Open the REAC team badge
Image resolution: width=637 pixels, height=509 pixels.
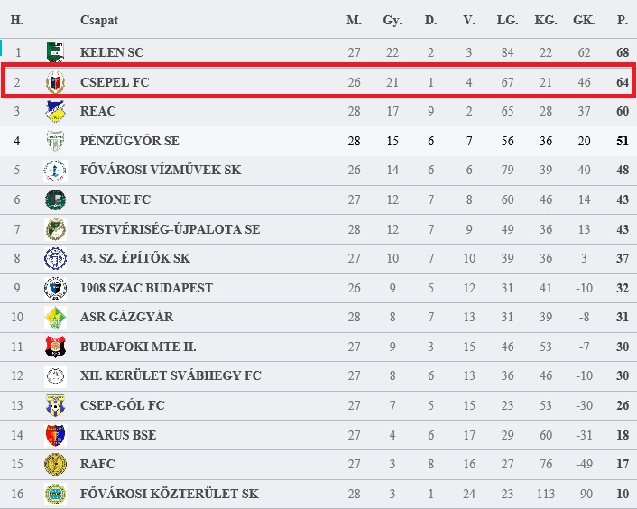(55, 111)
